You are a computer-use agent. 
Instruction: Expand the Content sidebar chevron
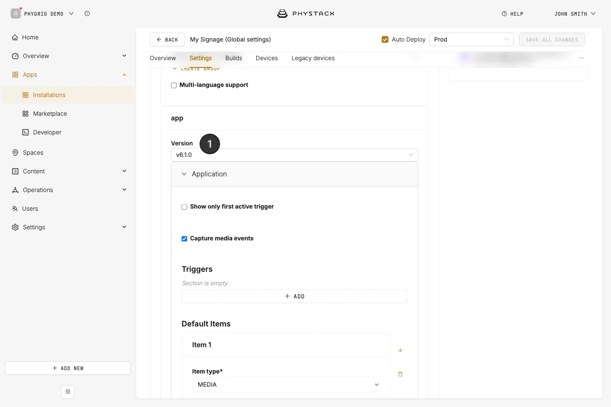tap(124, 171)
